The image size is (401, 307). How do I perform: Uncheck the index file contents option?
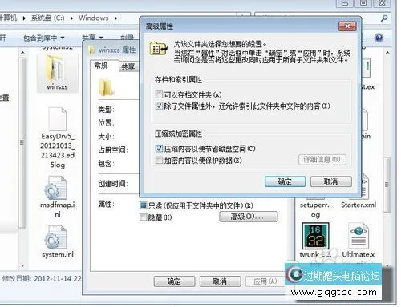159,106
